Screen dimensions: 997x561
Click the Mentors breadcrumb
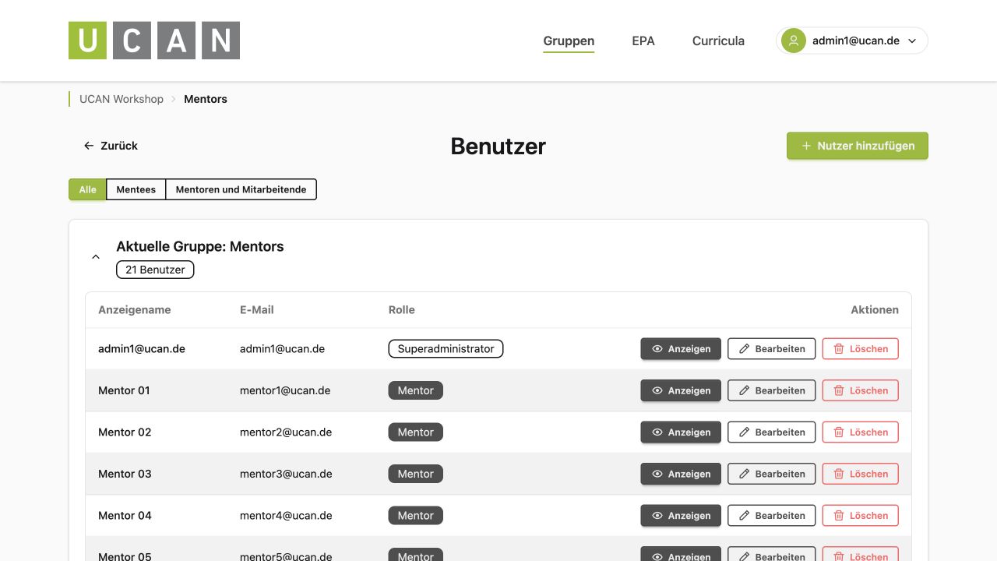point(206,99)
